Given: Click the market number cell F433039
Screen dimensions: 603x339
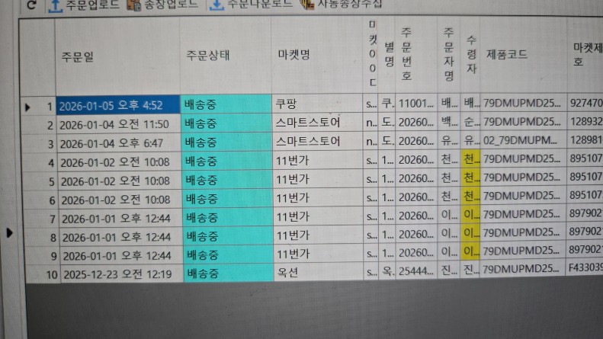Looking at the screenshot, I should point(585,268).
